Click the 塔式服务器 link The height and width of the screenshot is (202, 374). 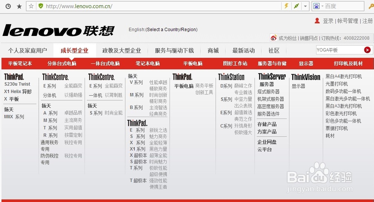tap(268, 92)
